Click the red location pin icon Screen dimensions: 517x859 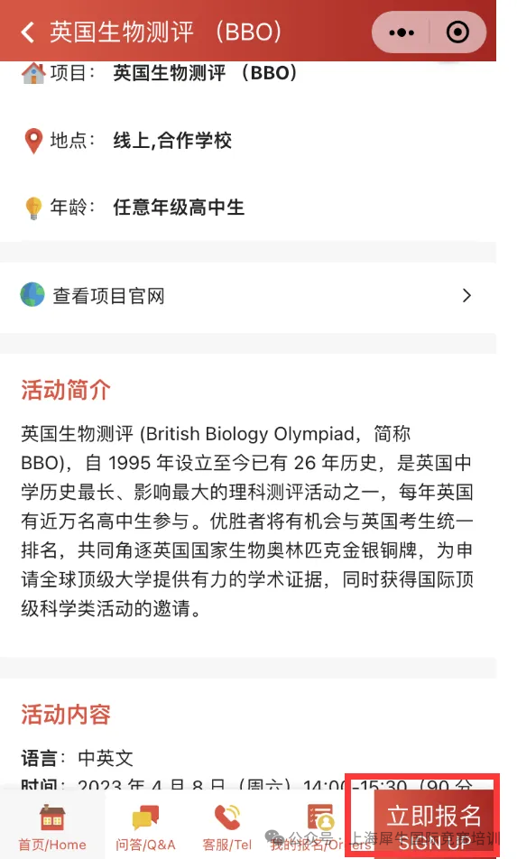pyautogui.click(x=33, y=141)
